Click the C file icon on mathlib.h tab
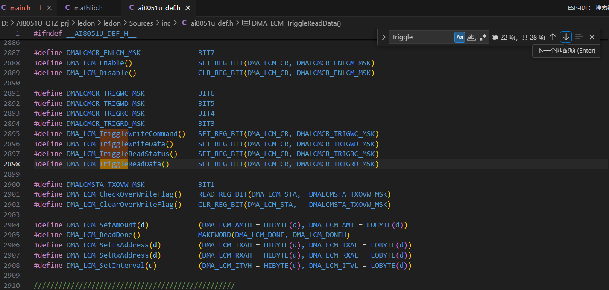 (x=67, y=8)
